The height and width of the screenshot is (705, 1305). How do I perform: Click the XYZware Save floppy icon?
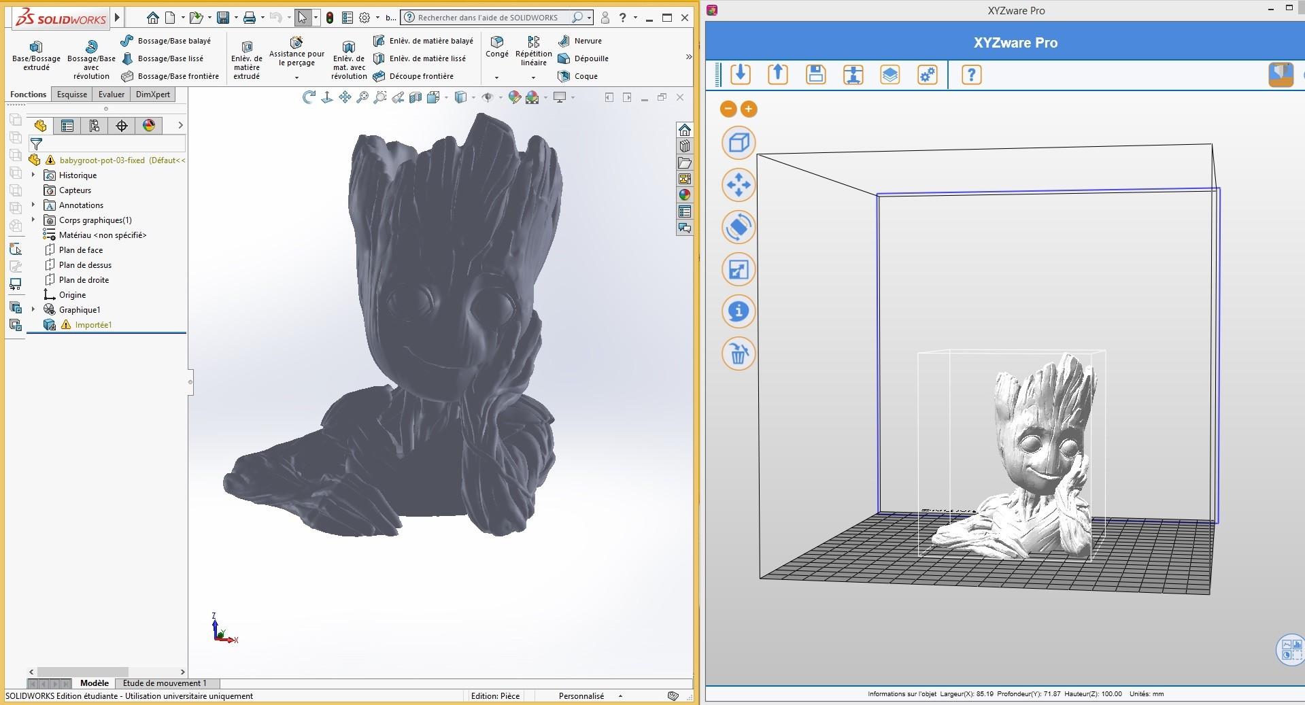click(815, 74)
